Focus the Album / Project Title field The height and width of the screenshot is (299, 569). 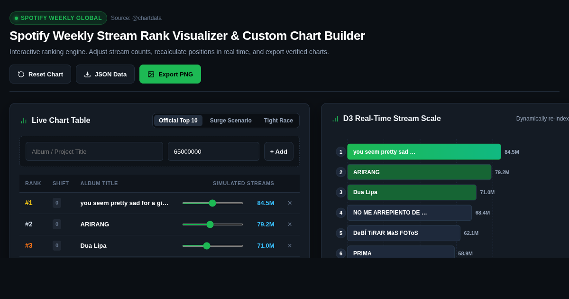click(94, 151)
